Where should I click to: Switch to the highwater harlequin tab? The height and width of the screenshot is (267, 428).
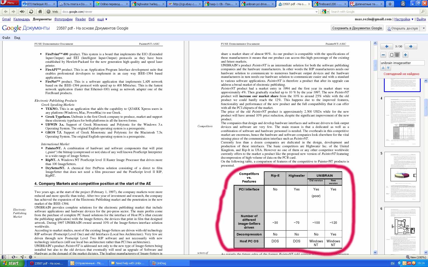(149, 4)
